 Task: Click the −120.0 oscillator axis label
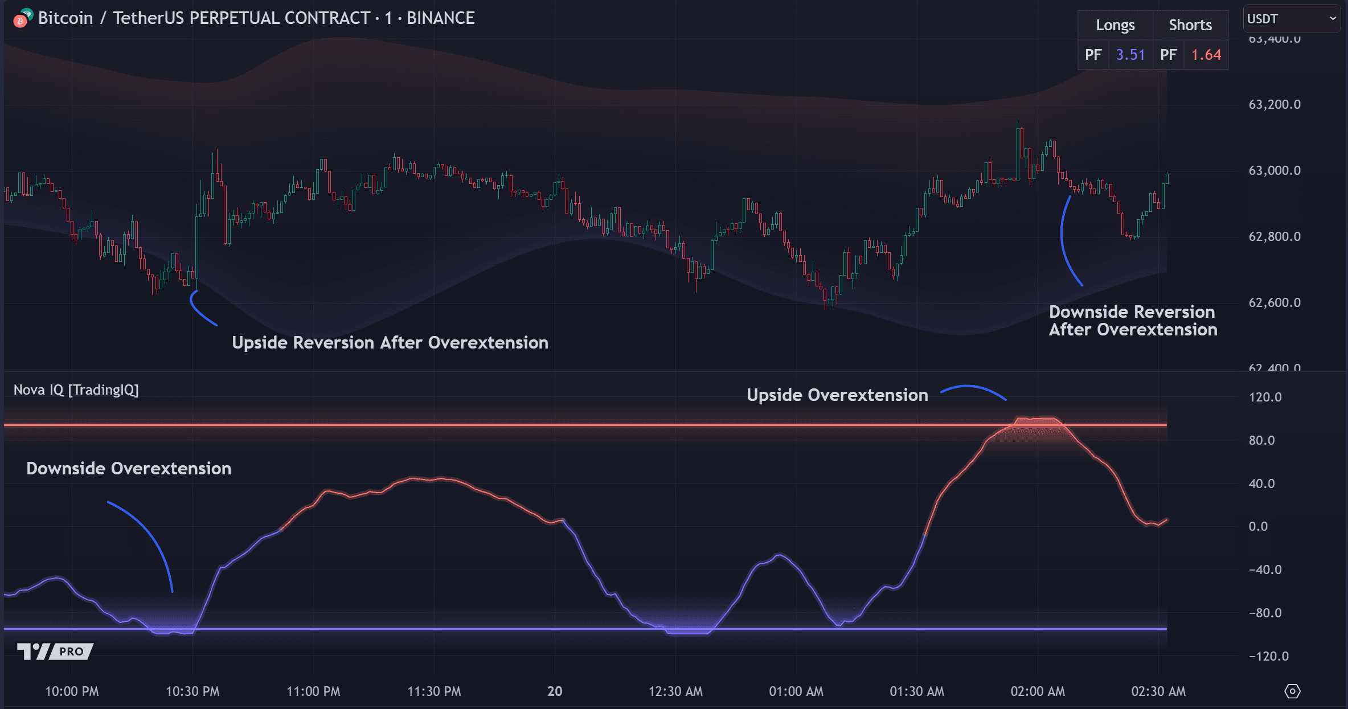coord(1268,656)
